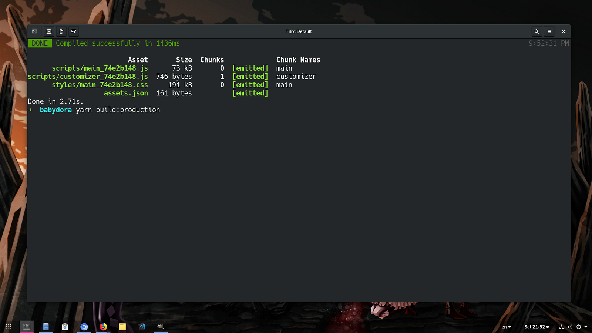Viewport: 592px width, 333px height.
Task: Add terminal below in Tilix
Action: (74, 31)
